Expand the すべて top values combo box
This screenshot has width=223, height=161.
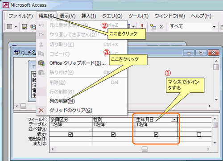(x=214, y=27)
